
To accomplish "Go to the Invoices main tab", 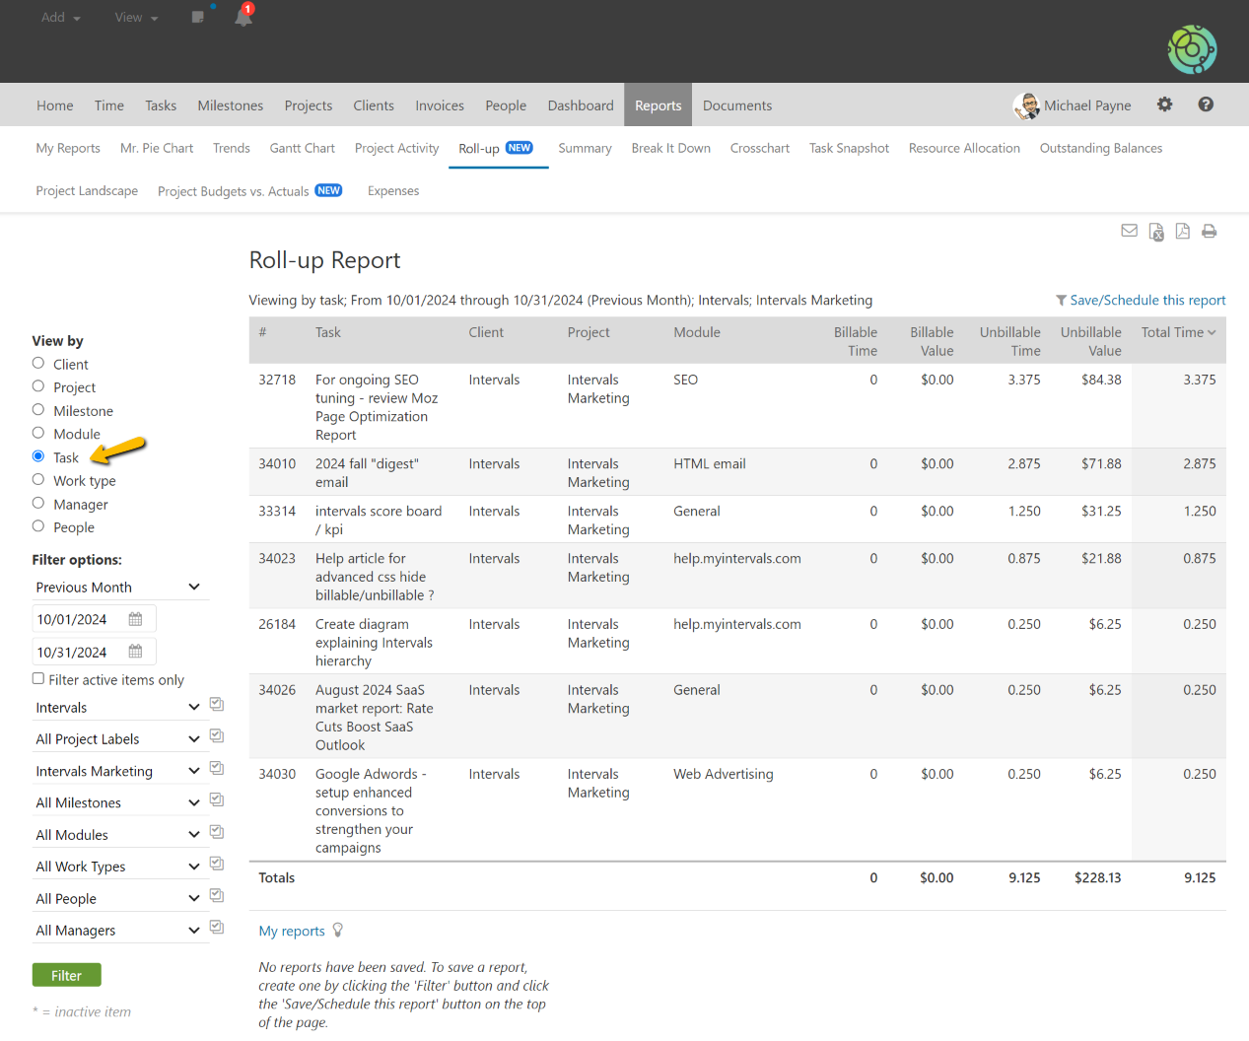I will pos(439,105).
